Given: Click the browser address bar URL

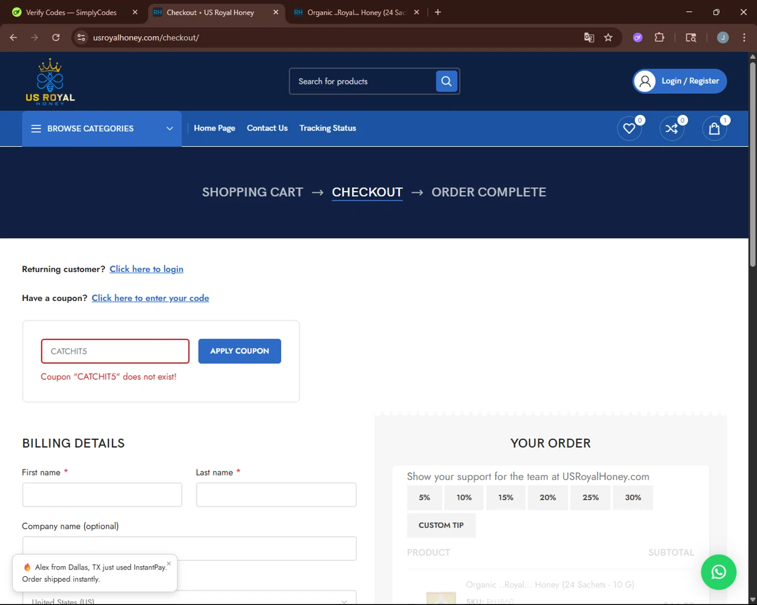Looking at the screenshot, I should [146, 37].
